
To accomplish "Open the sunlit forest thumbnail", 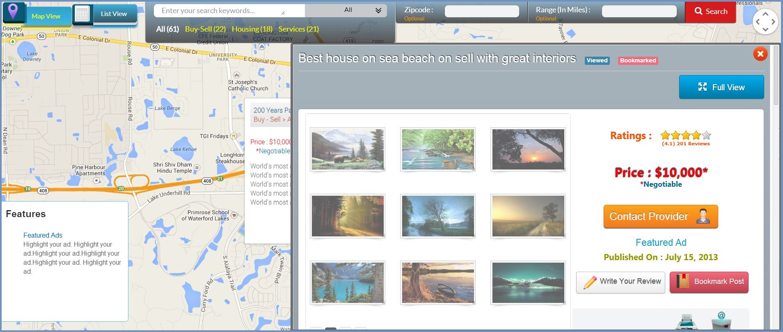I will click(x=348, y=216).
